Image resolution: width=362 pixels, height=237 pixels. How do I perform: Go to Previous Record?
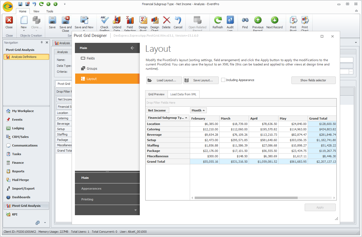point(258,20)
